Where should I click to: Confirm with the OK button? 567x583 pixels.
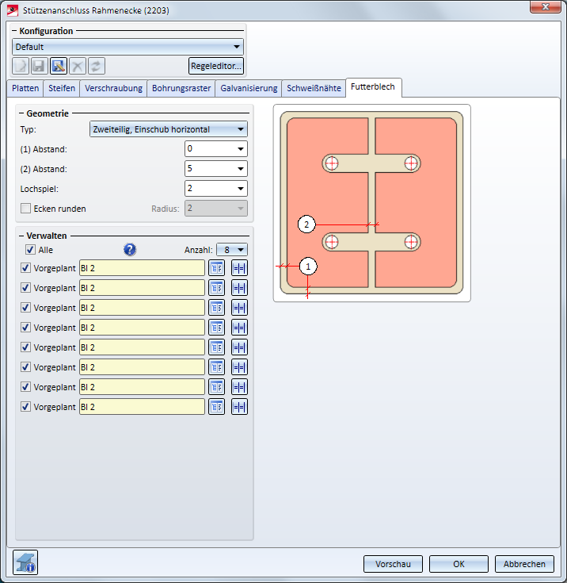pyautogui.click(x=459, y=564)
